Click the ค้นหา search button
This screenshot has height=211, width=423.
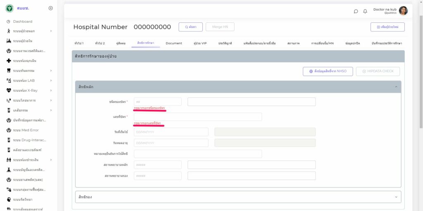tap(190, 27)
